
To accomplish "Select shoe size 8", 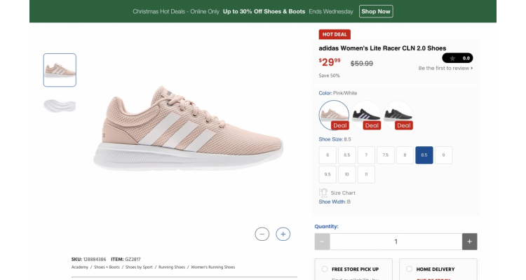I will 405,155.
